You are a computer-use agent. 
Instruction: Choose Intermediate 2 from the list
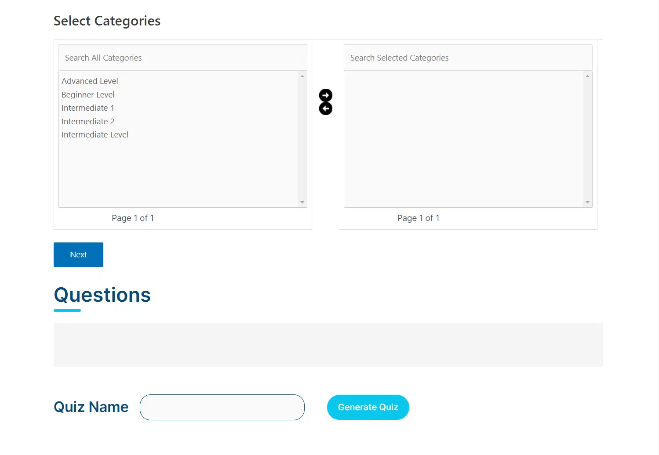click(x=88, y=122)
